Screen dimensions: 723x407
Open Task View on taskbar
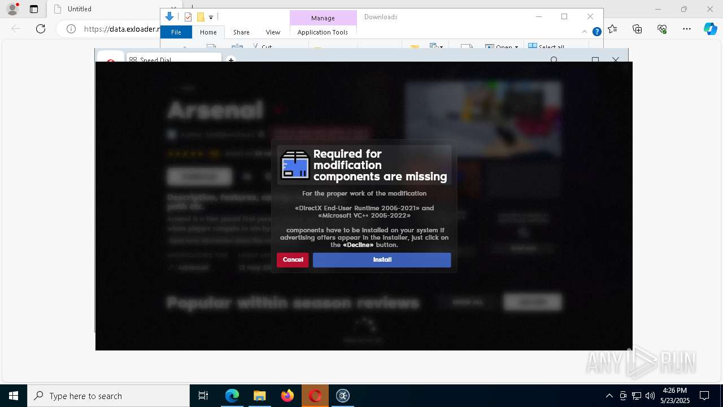[x=203, y=396]
